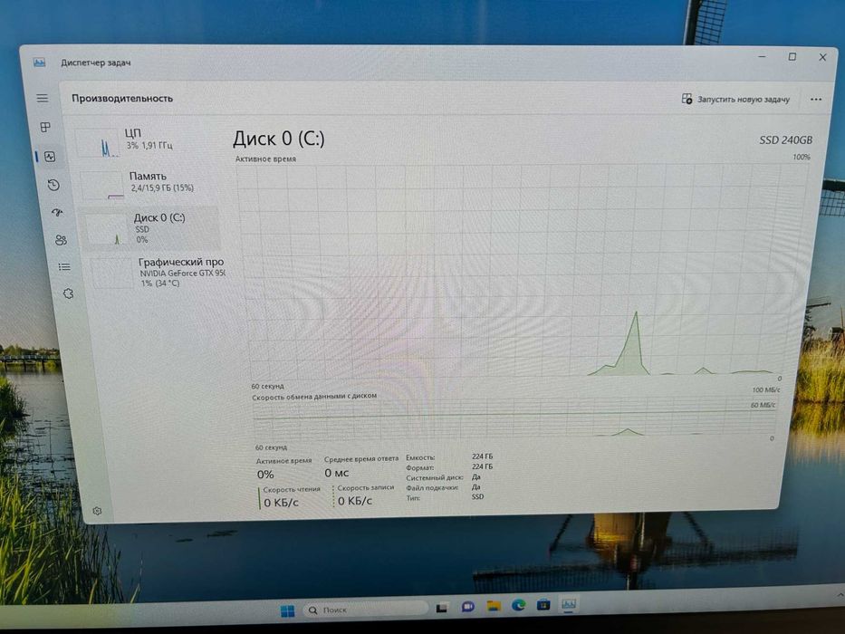Open the hamburger navigation menu
The width and height of the screenshot is (845, 634).
coord(42,98)
